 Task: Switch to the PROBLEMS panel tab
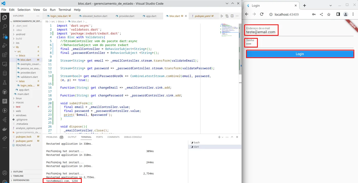(x=52, y=137)
